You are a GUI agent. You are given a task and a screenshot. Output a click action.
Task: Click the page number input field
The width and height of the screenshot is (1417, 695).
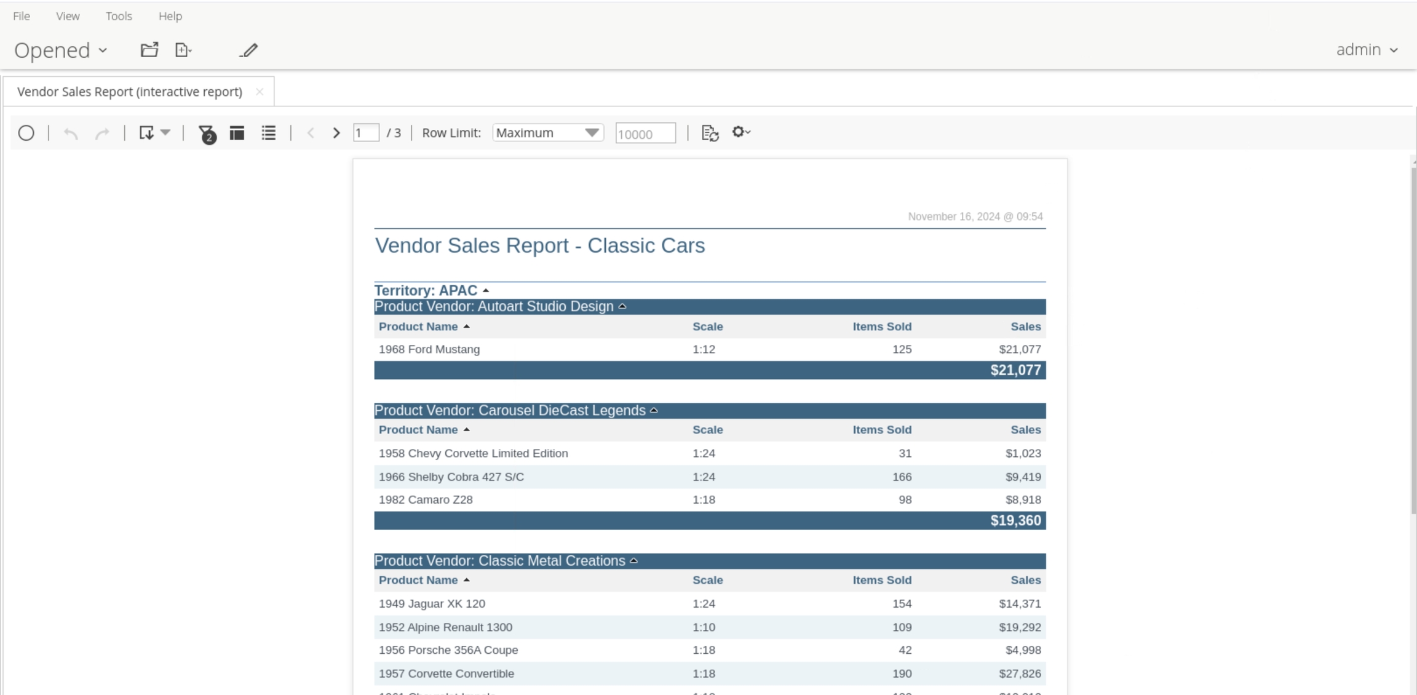(x=365, y=133)
